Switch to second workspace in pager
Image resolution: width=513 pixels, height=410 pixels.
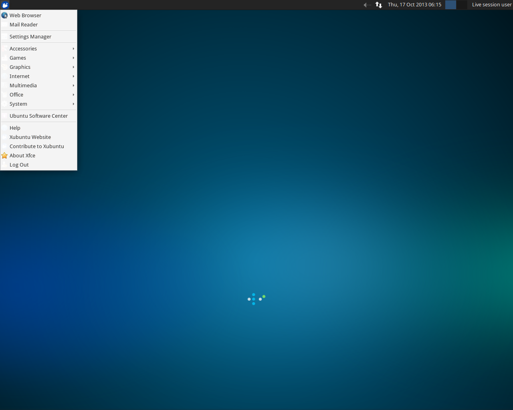[462, 5]
